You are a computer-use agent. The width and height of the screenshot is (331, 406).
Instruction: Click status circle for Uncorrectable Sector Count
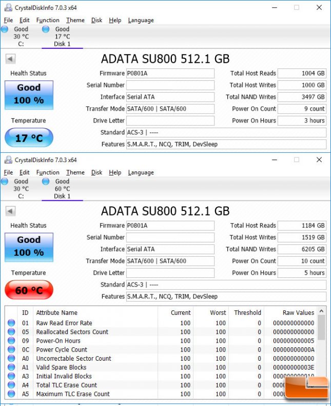[11, 358]
